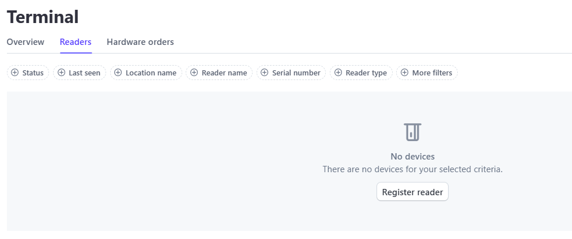Open the Last seen filter label

tap(84, 73)
